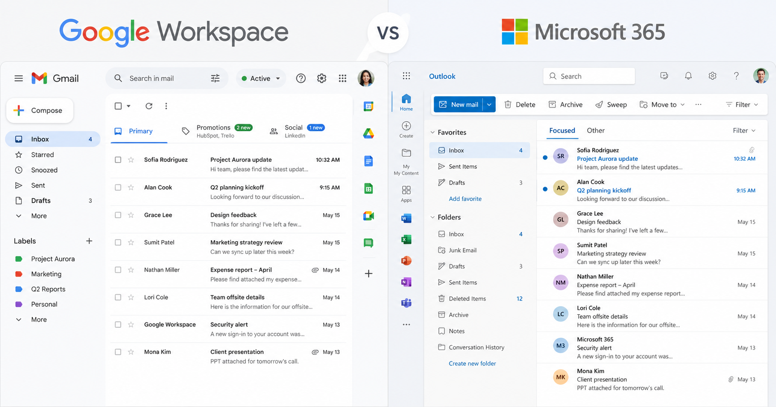Open Google apps grid in Gmail

pyautogui.click(x=342, y=78)
